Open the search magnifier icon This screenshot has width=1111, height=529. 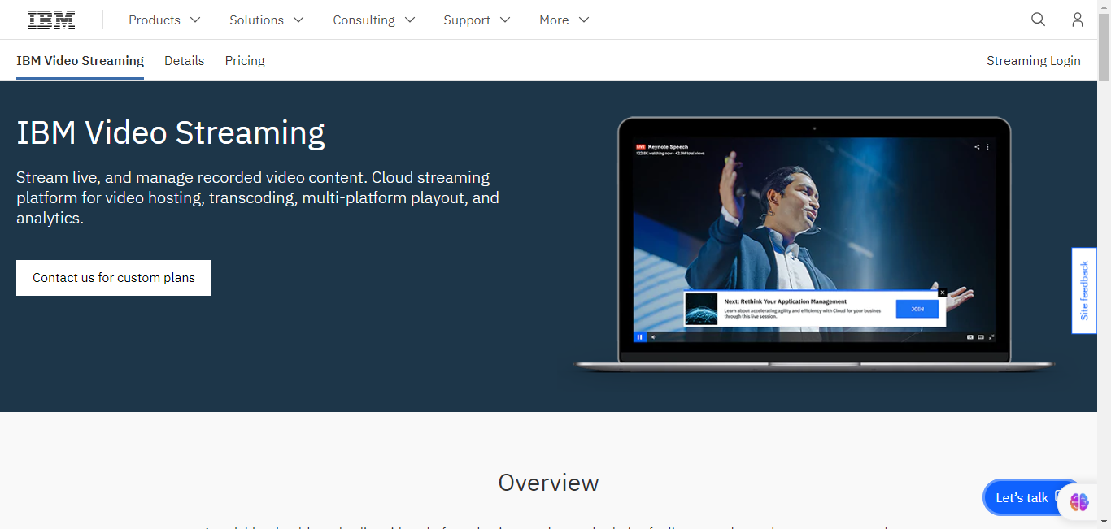tap(1038, 20)
